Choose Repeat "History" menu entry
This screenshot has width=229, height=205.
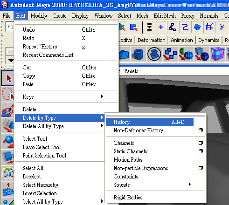point(66,47)
